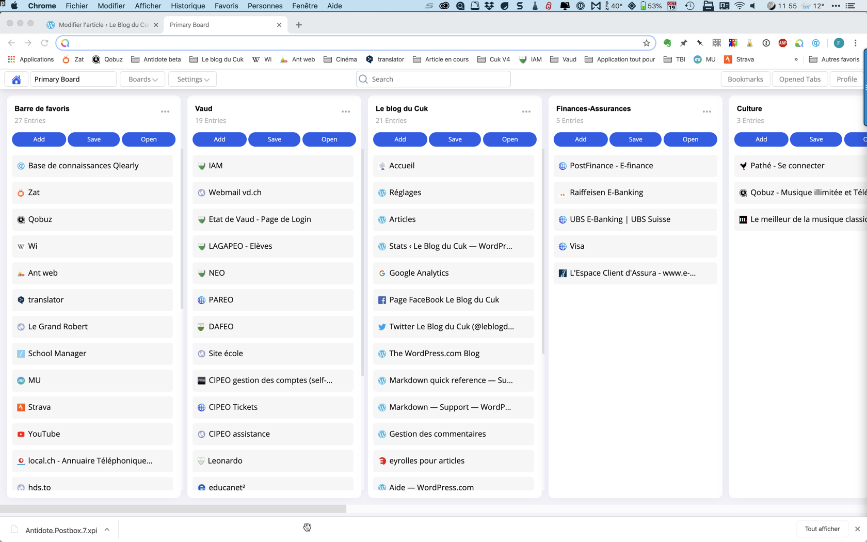
Task: Open the Chrome three-dot menu
Action: [x=855, y=43]
